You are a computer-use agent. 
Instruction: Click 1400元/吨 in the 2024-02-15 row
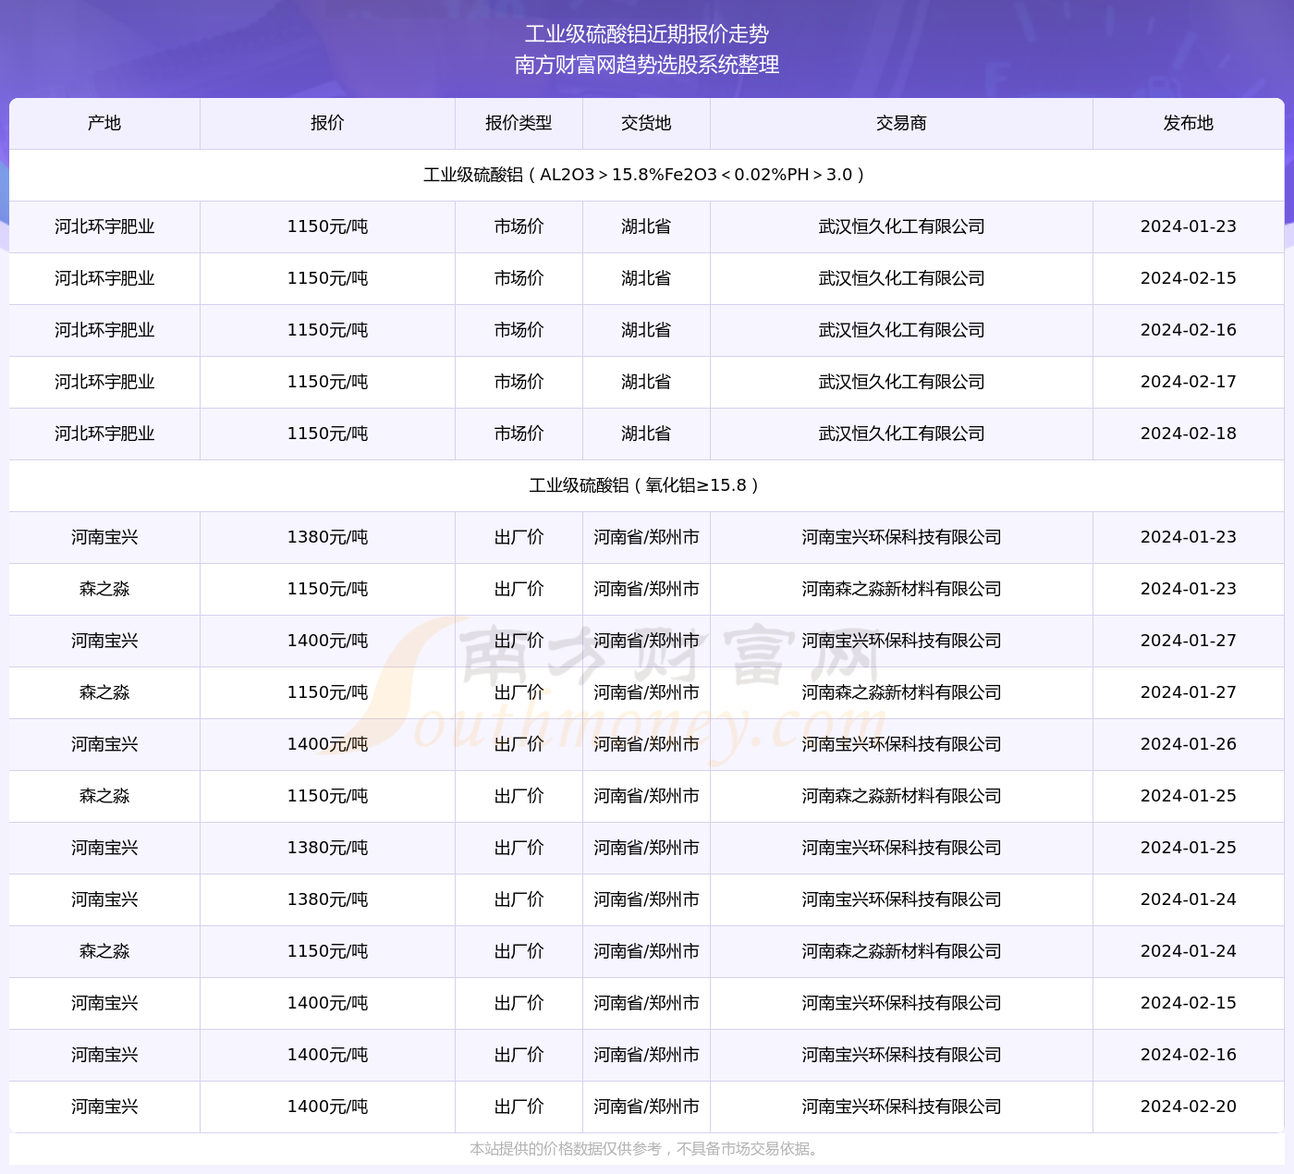327,1003
